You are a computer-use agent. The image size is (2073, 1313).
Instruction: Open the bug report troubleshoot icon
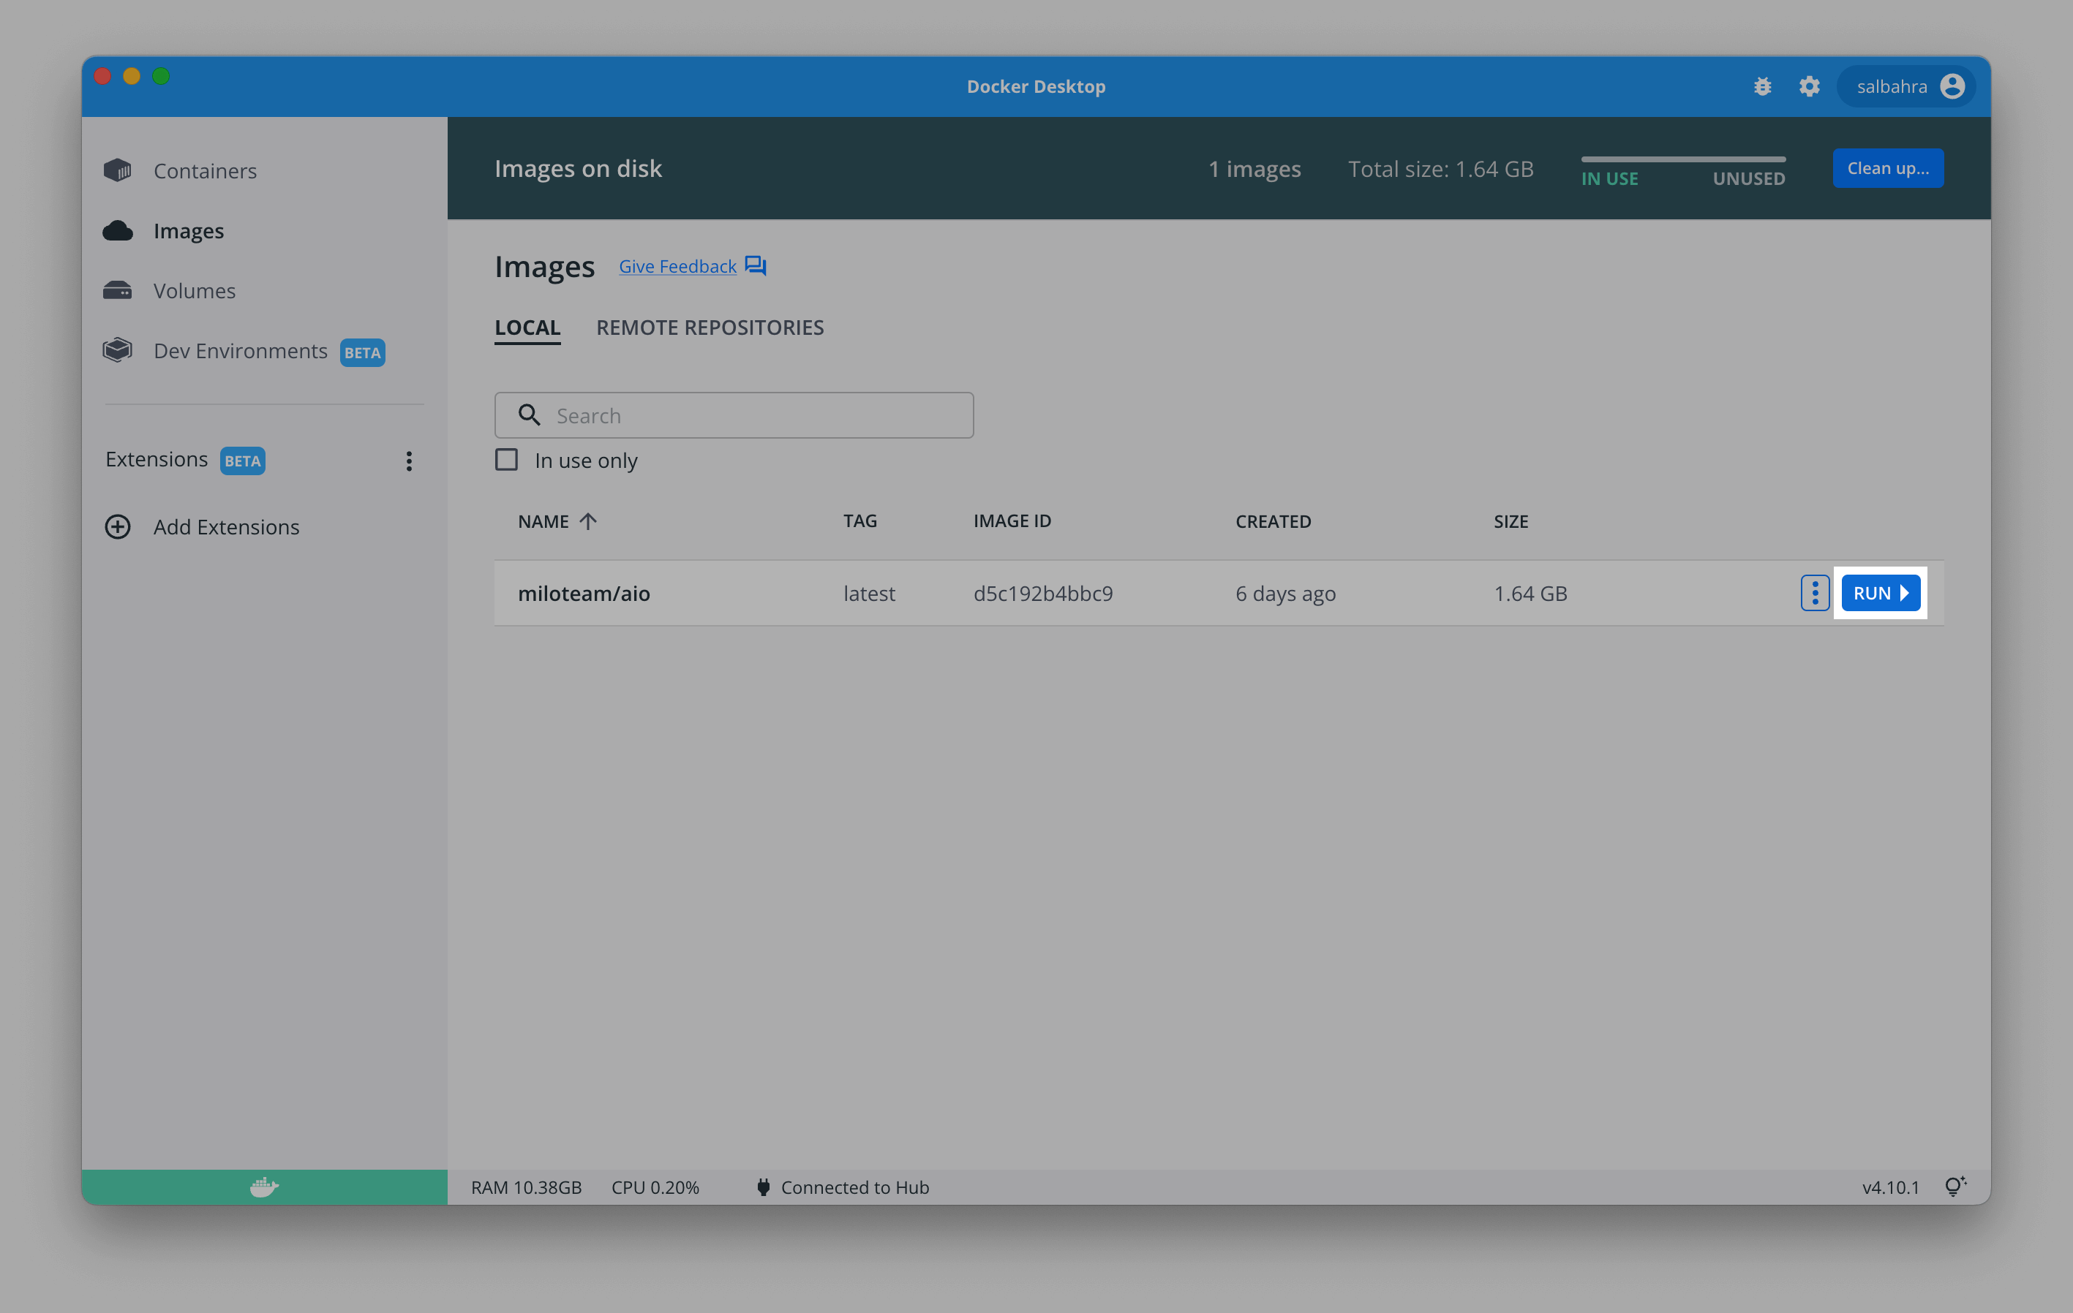(x=1762, y=86)
